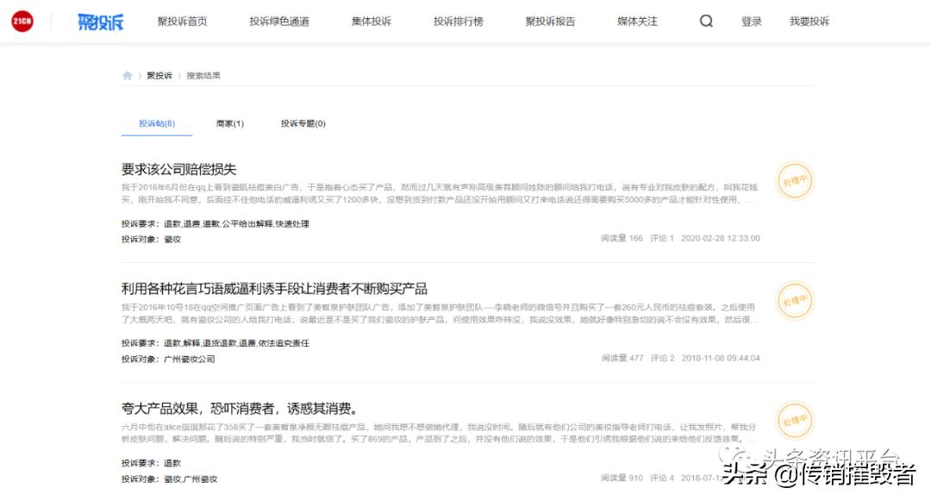Click the red 21CN circular logo

point(21,21)
